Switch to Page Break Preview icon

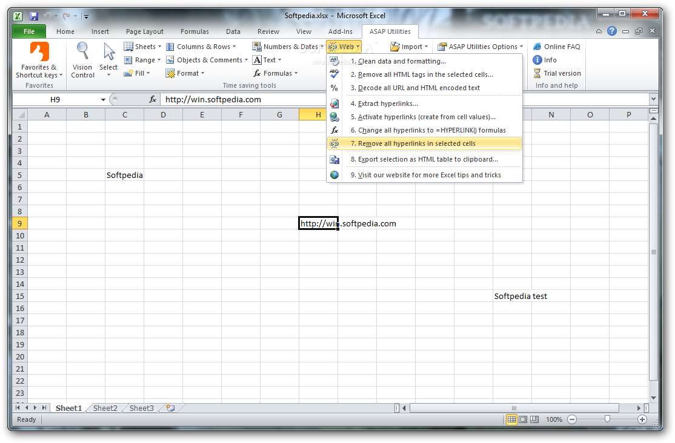point(534,419)
